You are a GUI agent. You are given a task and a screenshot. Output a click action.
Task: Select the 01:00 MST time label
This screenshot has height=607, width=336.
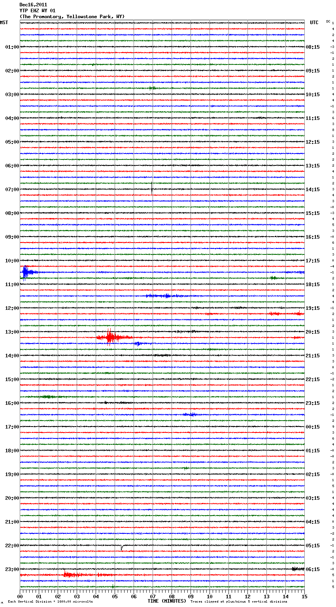12,47
